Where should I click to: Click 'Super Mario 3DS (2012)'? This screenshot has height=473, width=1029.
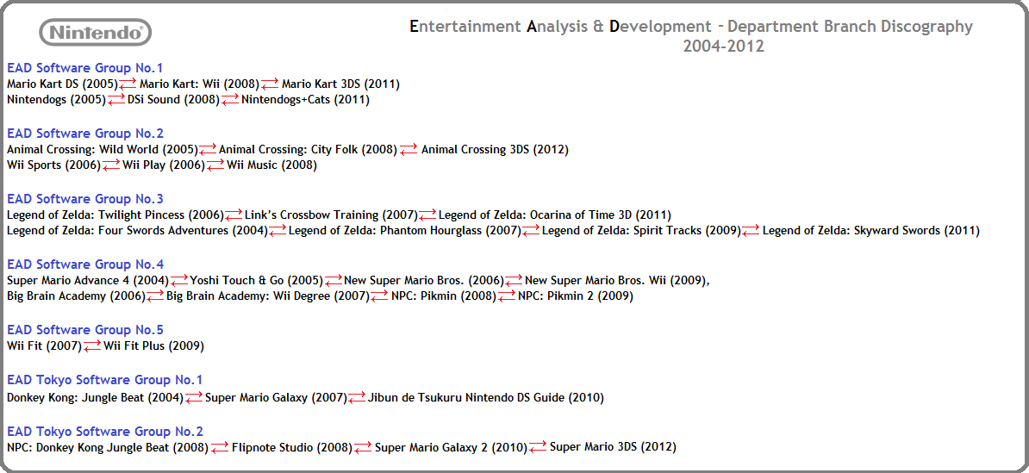tap(613, 447)
